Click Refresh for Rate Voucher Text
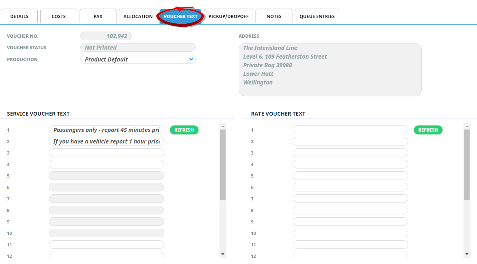 click(428, 130)
